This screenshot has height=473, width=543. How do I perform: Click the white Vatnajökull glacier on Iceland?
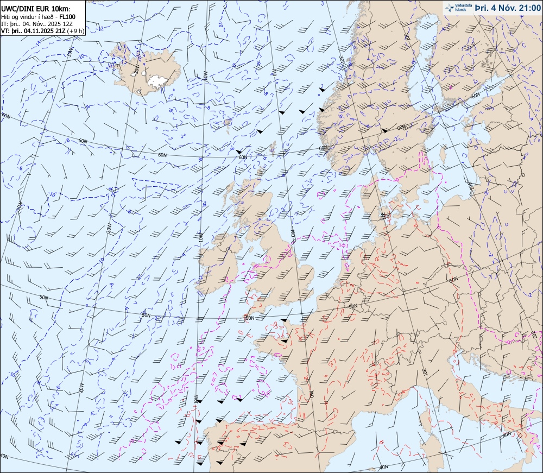click(157, 81)
